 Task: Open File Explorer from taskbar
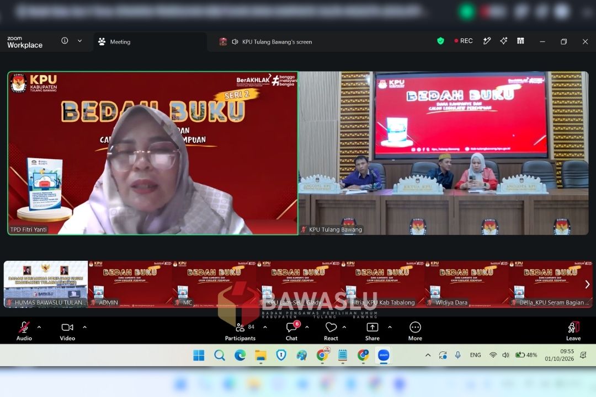pyautogui.click(x=260, y=355)
